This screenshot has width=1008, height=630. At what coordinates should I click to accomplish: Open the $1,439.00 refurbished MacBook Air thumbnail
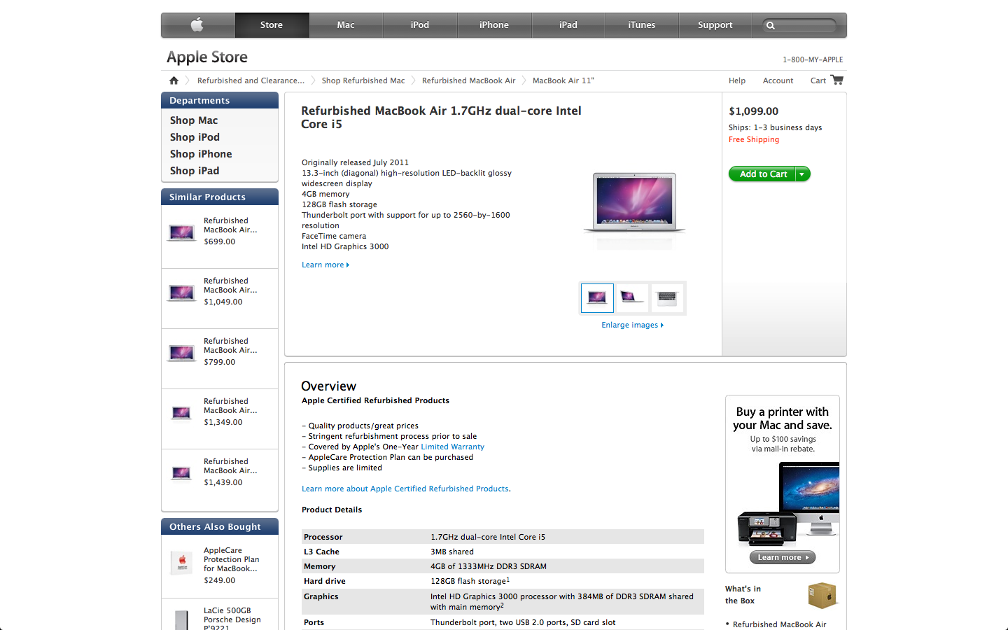[x=182, y=473]
